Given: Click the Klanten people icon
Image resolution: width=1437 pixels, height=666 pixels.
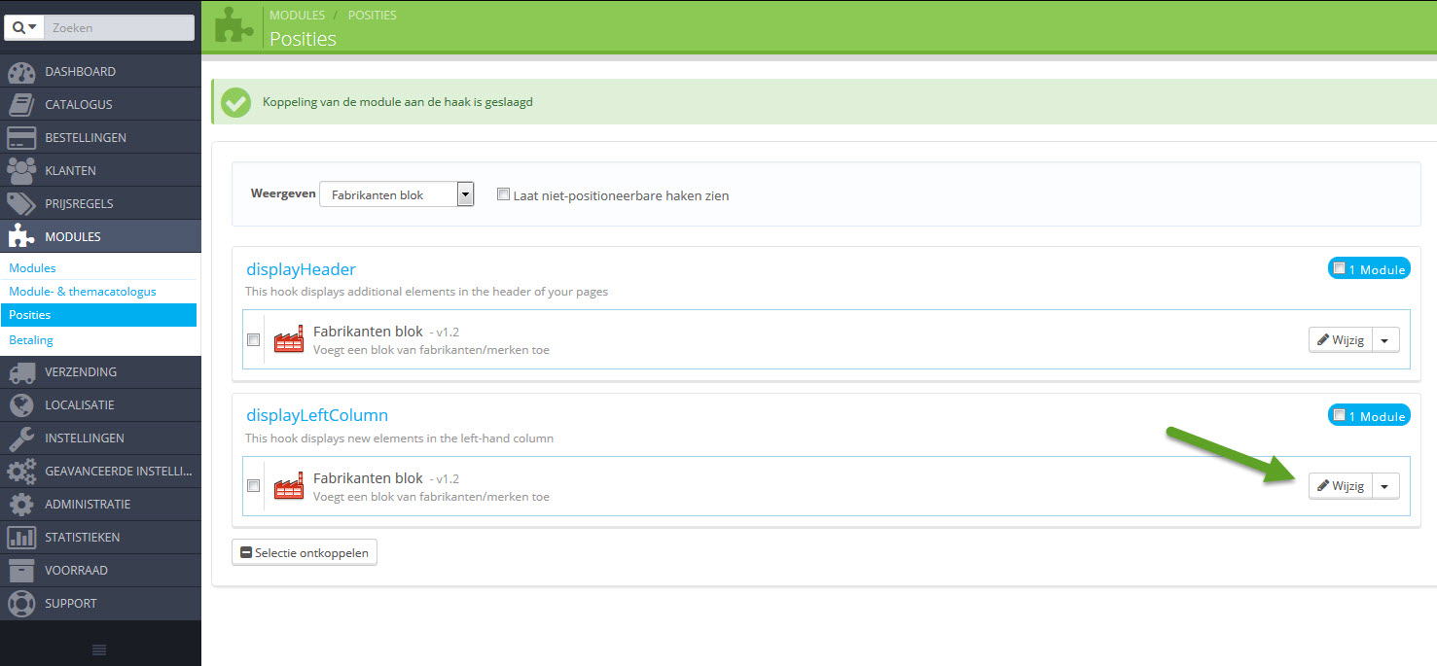Looking at the screenshot, I should coord(21,171).
